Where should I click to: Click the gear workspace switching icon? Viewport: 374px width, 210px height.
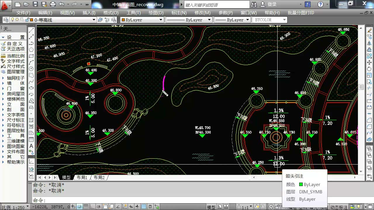pyautogui.click(x=271, y=207)
